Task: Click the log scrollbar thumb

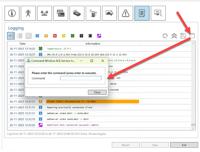Action: 193,125
